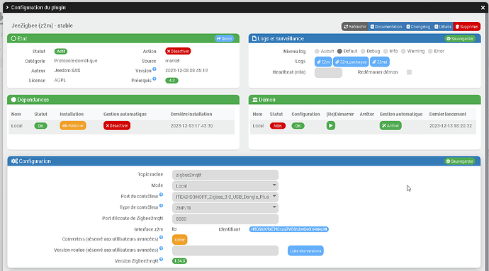
Task: Click the green Actif status badge
Action: pos(61,51)
